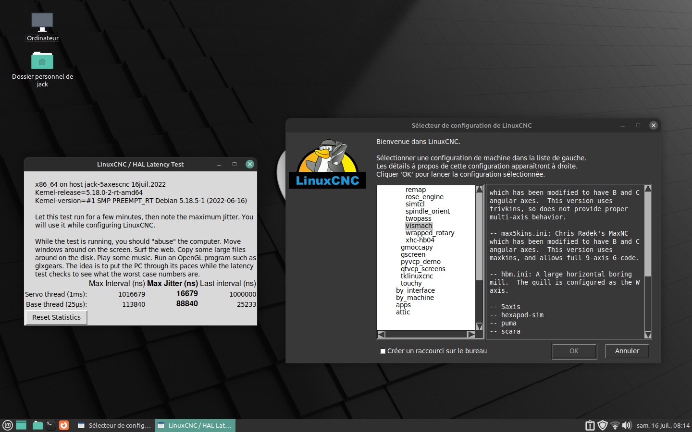Screen dimensions: 692x432
Task: Click Annuler in the configuration selector
Action: (x=627, y=351)
